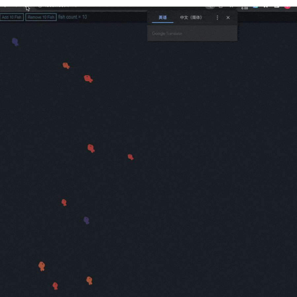Click the Google Translate label

pos(167,34)
